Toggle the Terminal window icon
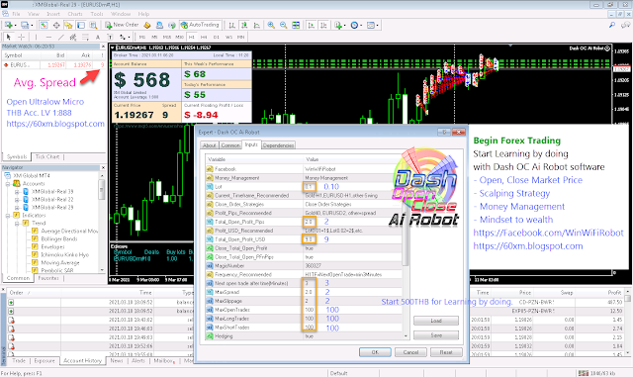 pos(81,25)
